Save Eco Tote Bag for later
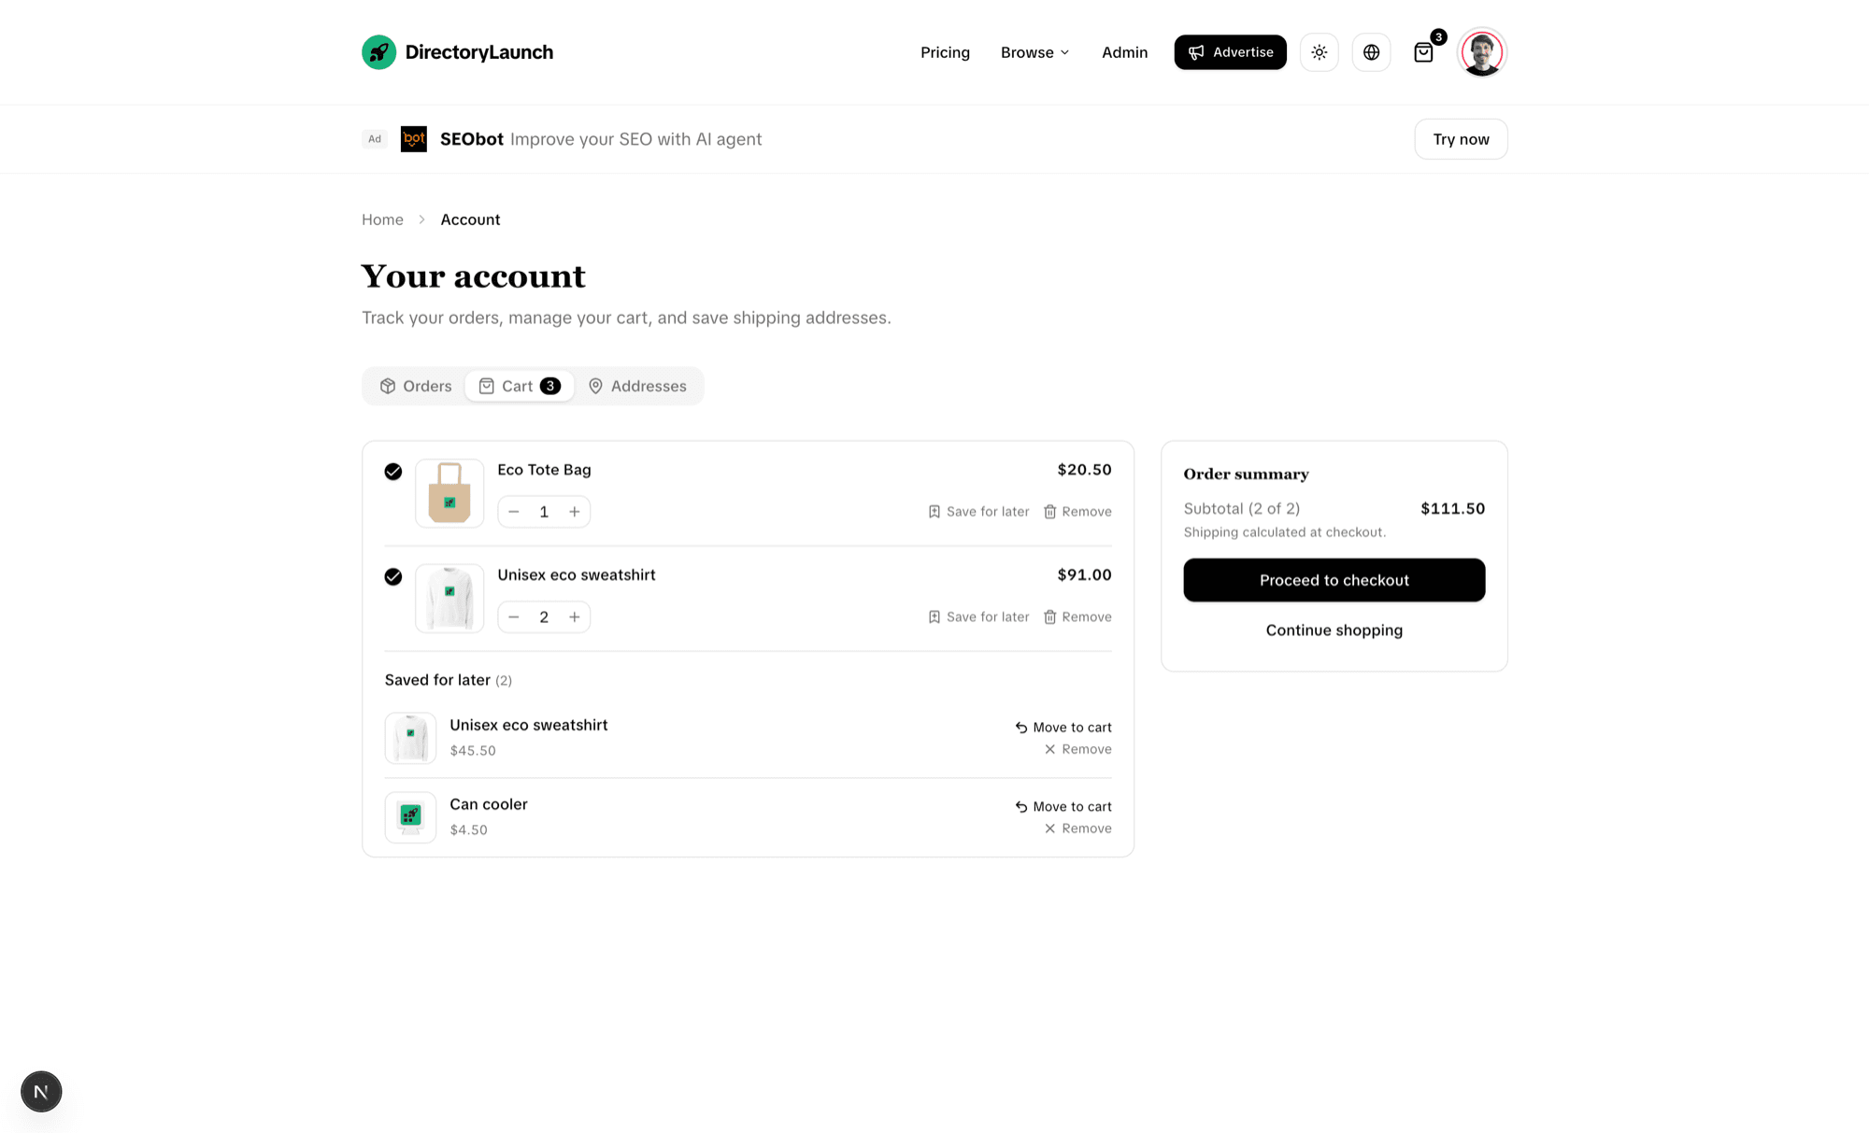Viewport: 1869px width, 1133px height. click(x=978, y=512)
